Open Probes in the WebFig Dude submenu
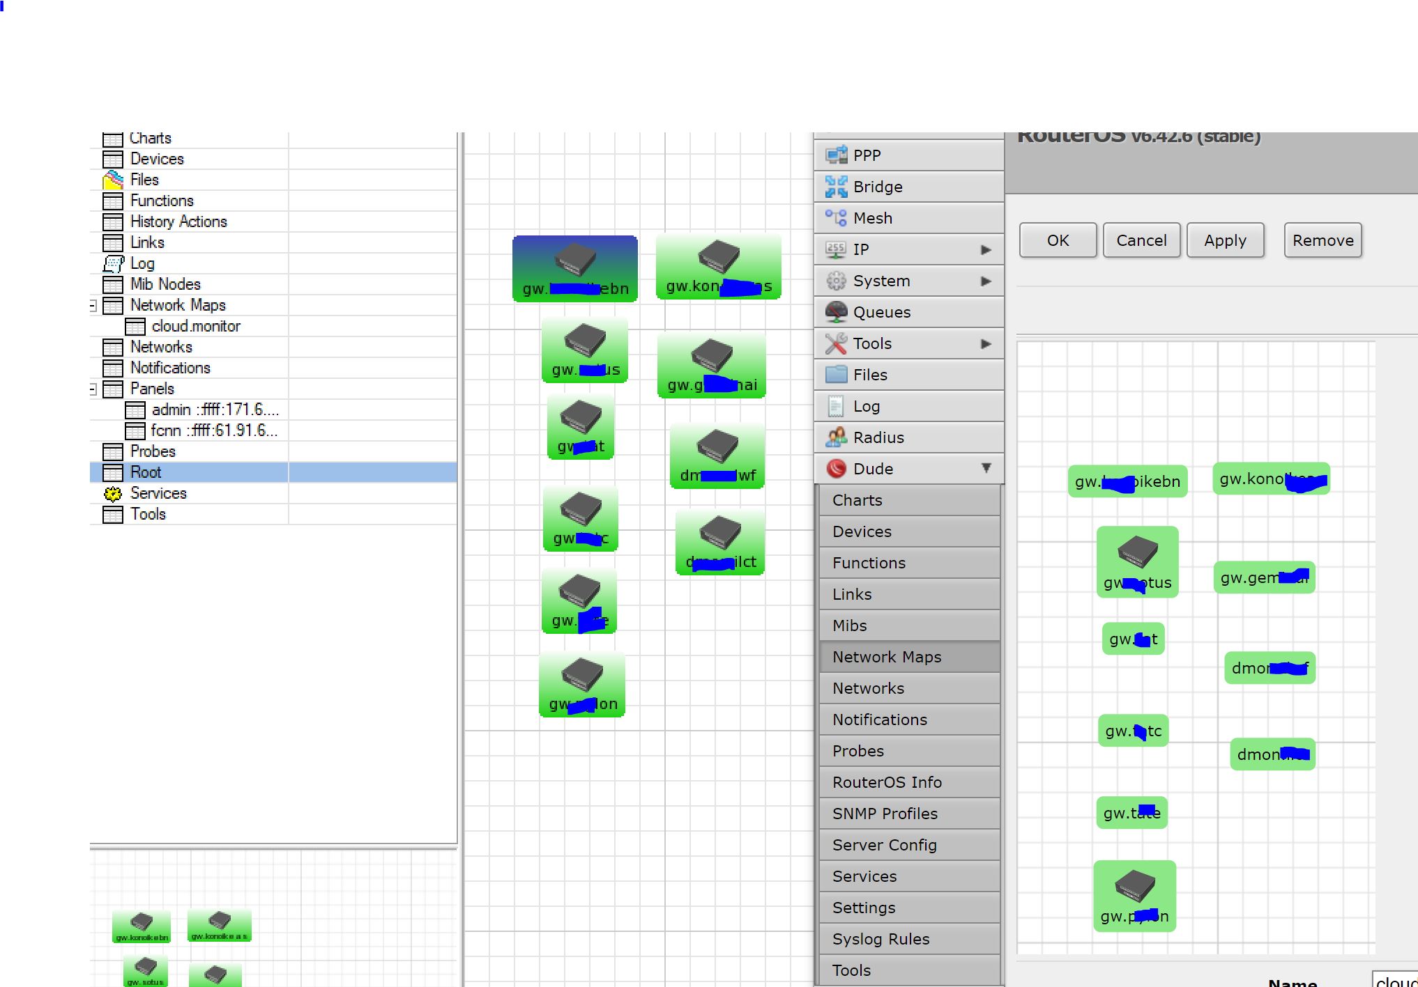 910,751
